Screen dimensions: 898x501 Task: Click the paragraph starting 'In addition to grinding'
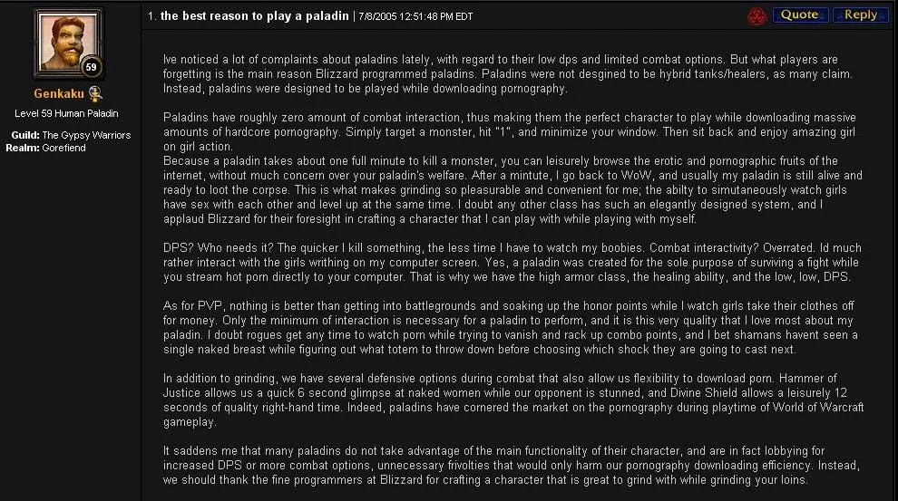point(513,400)
